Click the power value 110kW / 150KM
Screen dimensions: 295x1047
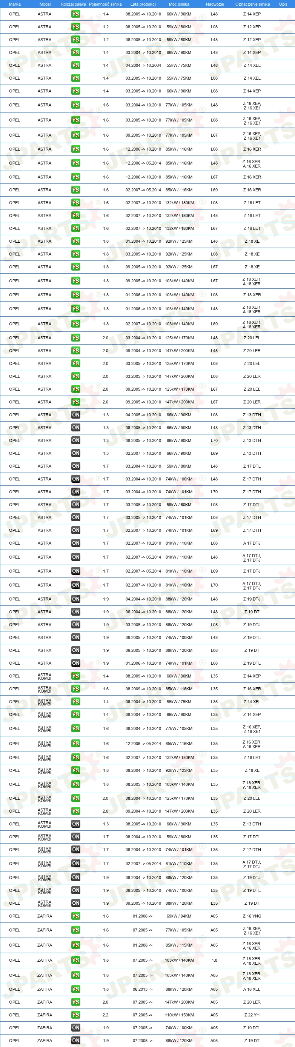coord(179,1015)
